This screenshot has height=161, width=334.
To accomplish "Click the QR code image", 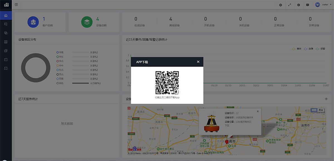I will point(167,83).
